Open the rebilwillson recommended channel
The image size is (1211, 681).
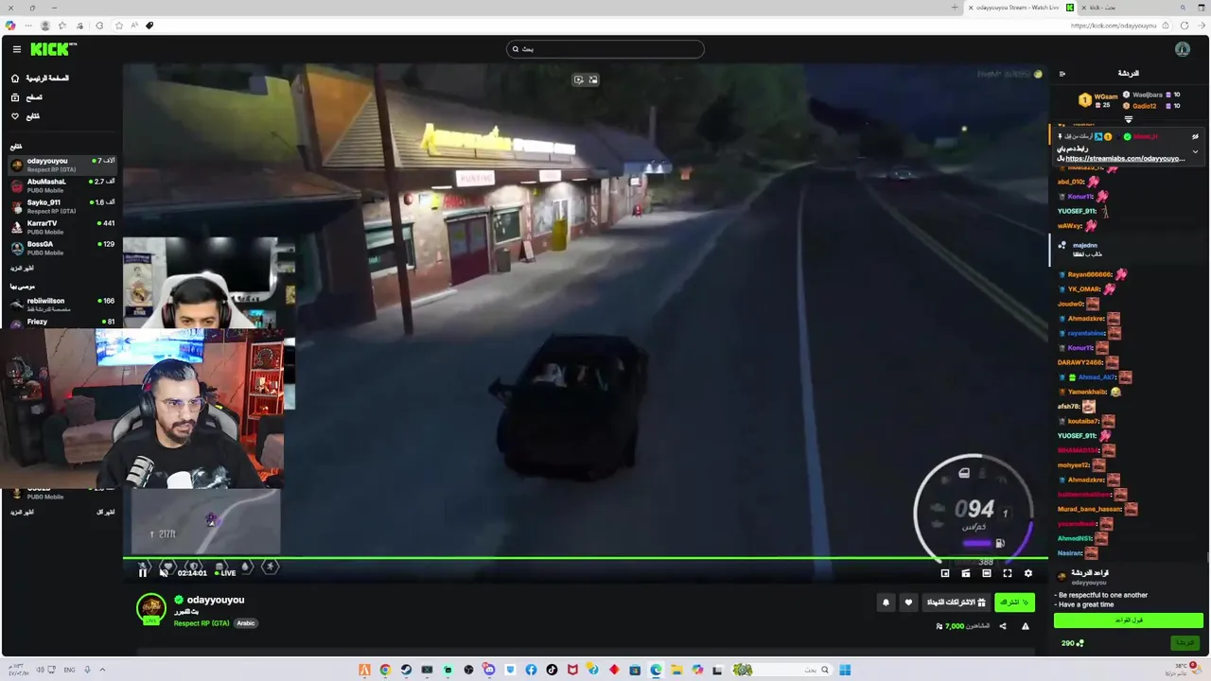pyautogui.click(x=61, y=305)
